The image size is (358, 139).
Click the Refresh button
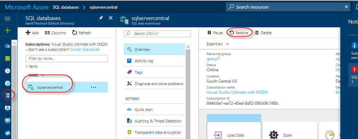(x=81, y=33)
